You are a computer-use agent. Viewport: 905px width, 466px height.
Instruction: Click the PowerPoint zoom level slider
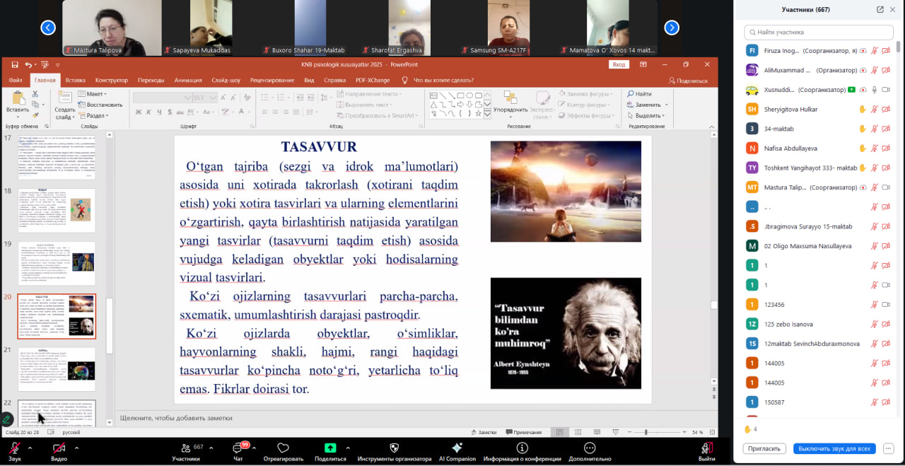coord(646,432)
